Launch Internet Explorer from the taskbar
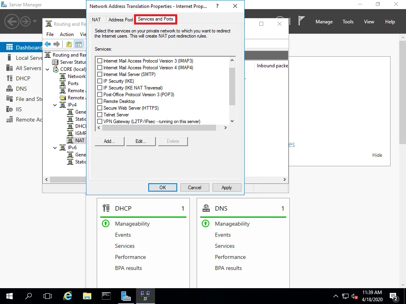The width and height of the screenshot is (406, 304). 68,296
